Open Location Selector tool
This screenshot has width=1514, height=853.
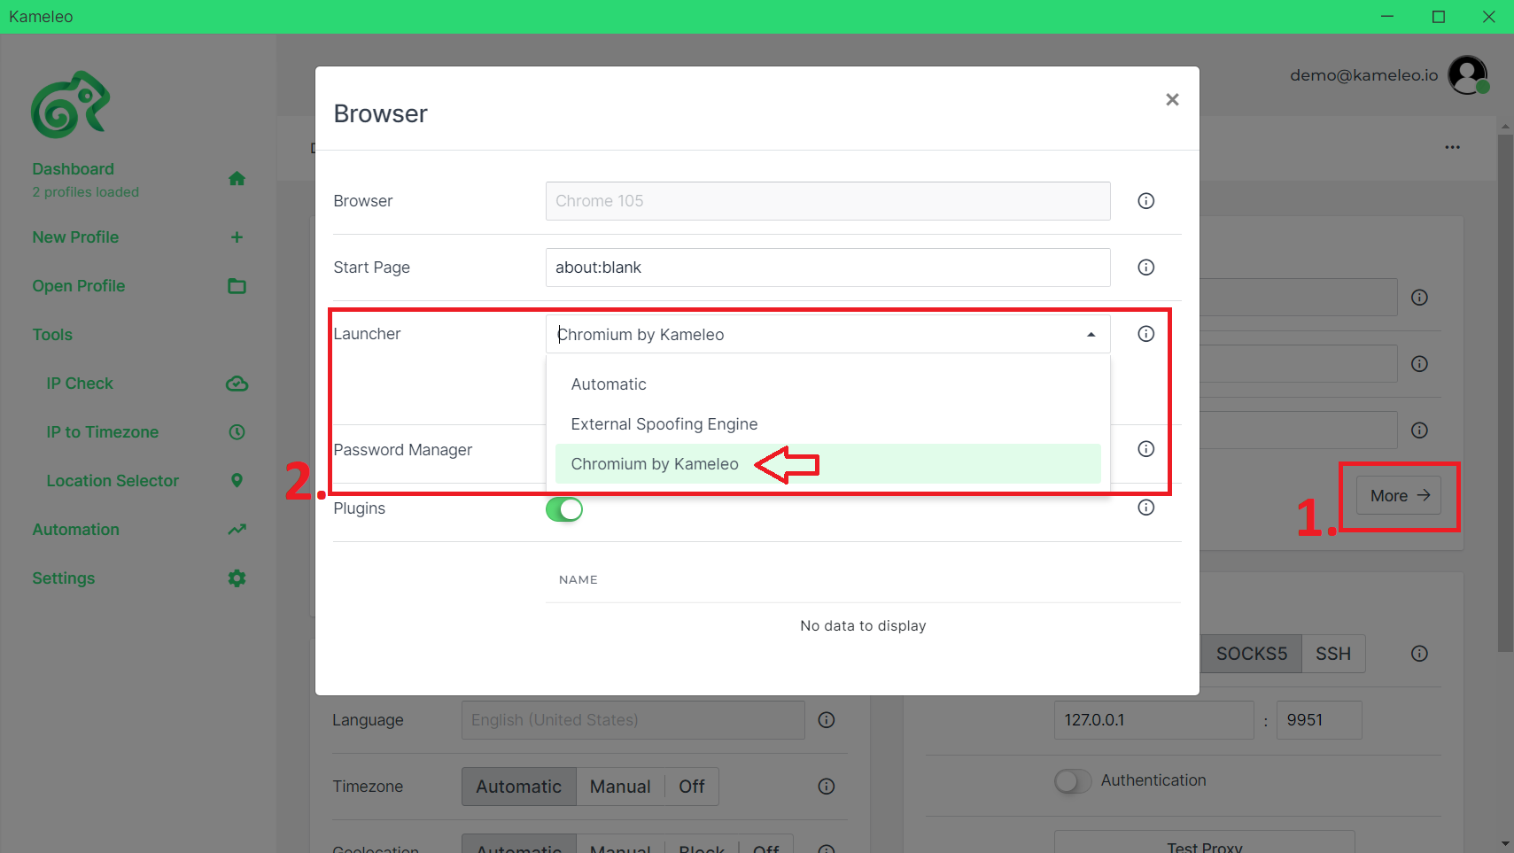click(113, 481)
